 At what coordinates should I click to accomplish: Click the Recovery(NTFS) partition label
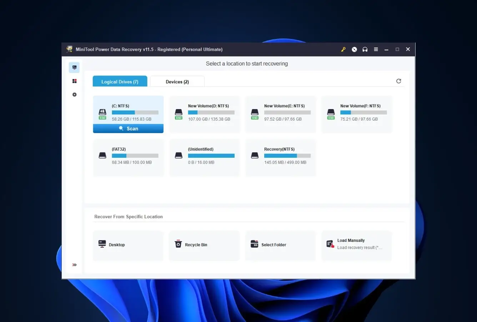279,149
